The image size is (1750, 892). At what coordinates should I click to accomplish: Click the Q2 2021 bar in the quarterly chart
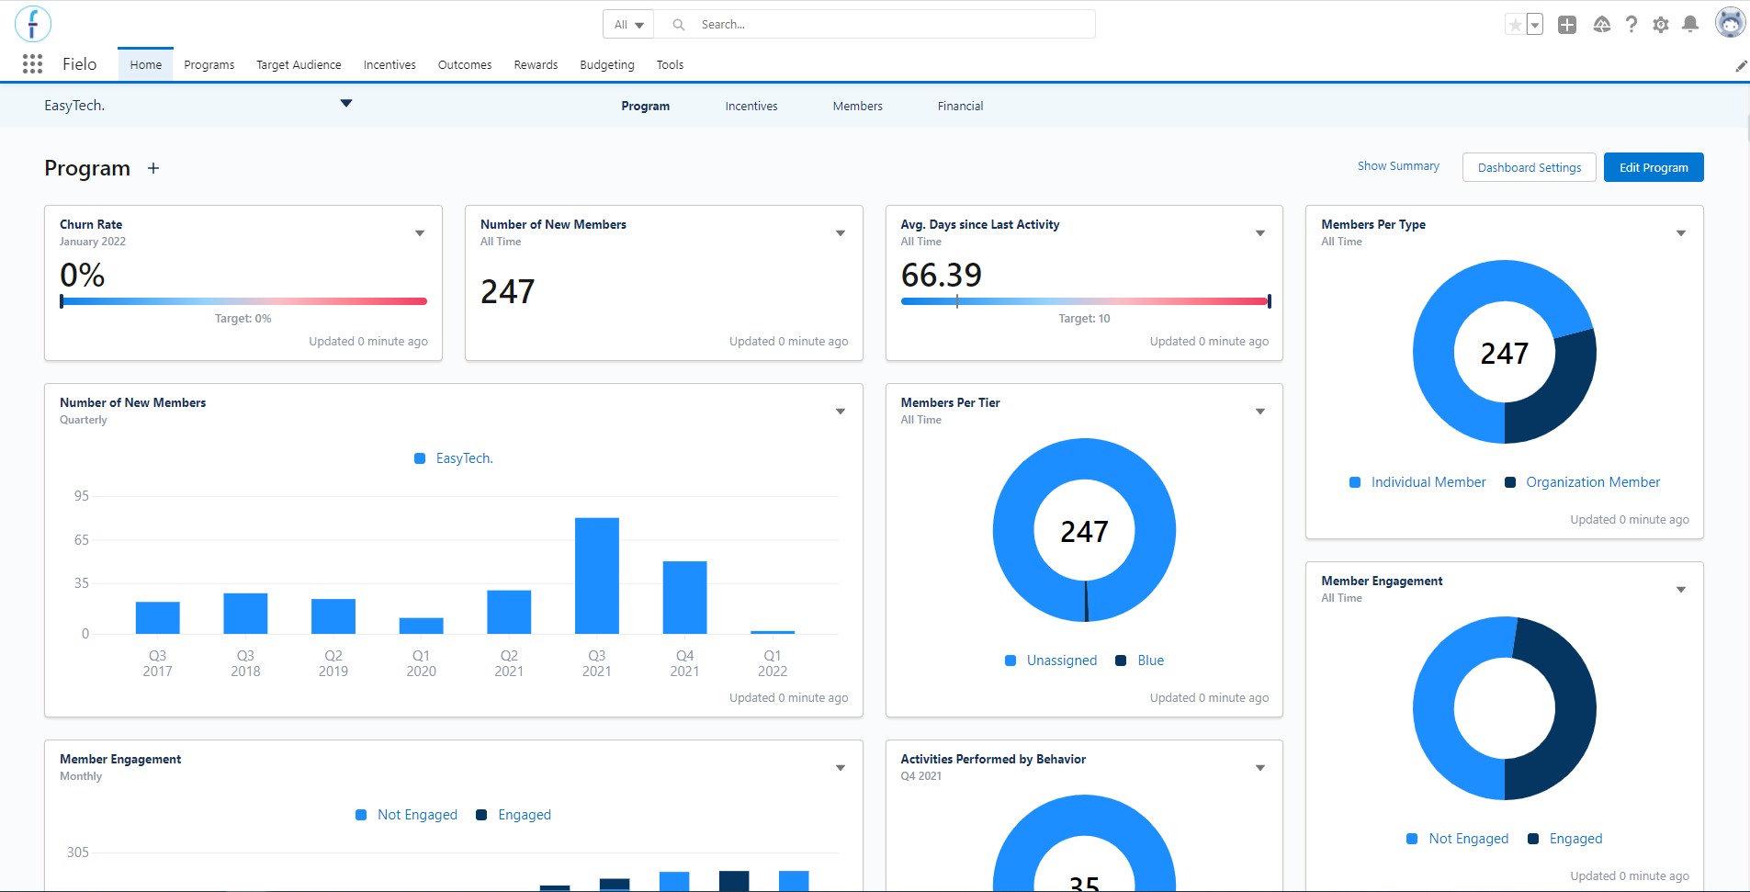[509, 612]
